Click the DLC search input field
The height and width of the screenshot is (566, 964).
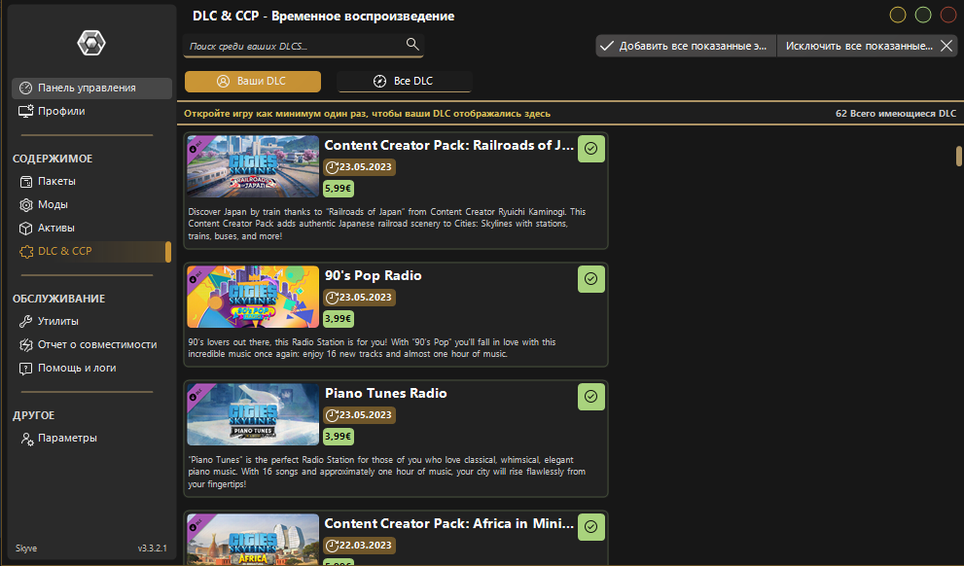[x=295, y=46]
